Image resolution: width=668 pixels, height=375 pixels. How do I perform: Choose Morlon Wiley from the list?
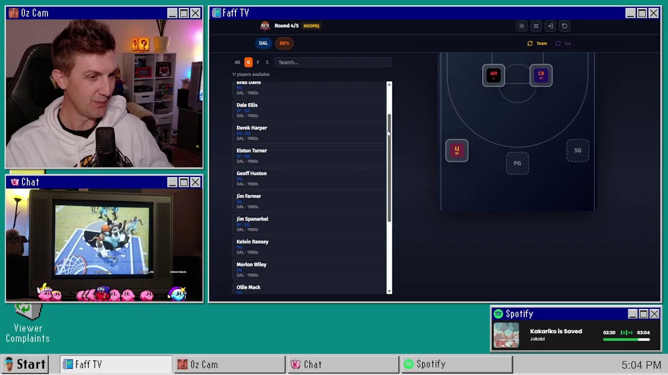click(x=310, y=269)
